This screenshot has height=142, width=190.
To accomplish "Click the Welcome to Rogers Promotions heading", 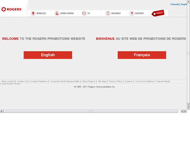I will click(43, 39).
